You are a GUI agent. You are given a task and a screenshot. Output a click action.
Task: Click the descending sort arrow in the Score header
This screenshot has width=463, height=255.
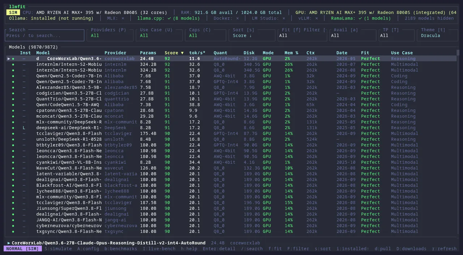[x=182, y=53]
